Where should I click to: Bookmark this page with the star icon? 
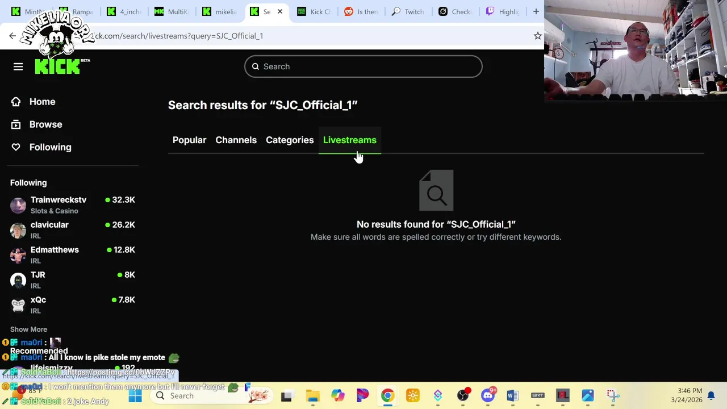point(537,36)
